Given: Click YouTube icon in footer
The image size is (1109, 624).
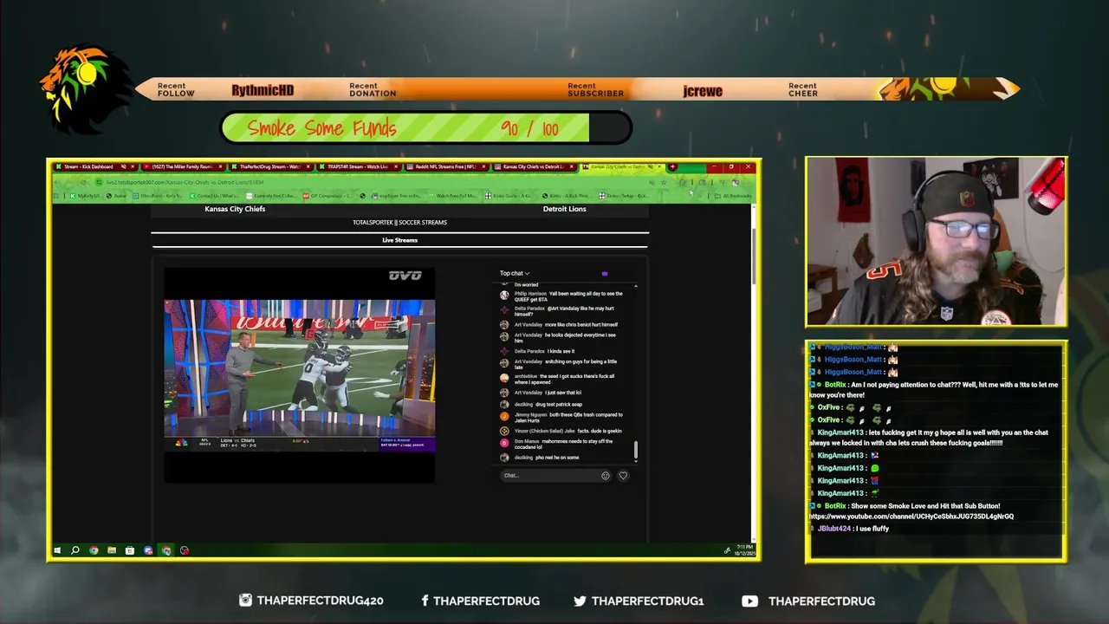Looking at the screenshot, I should [750, 601].
